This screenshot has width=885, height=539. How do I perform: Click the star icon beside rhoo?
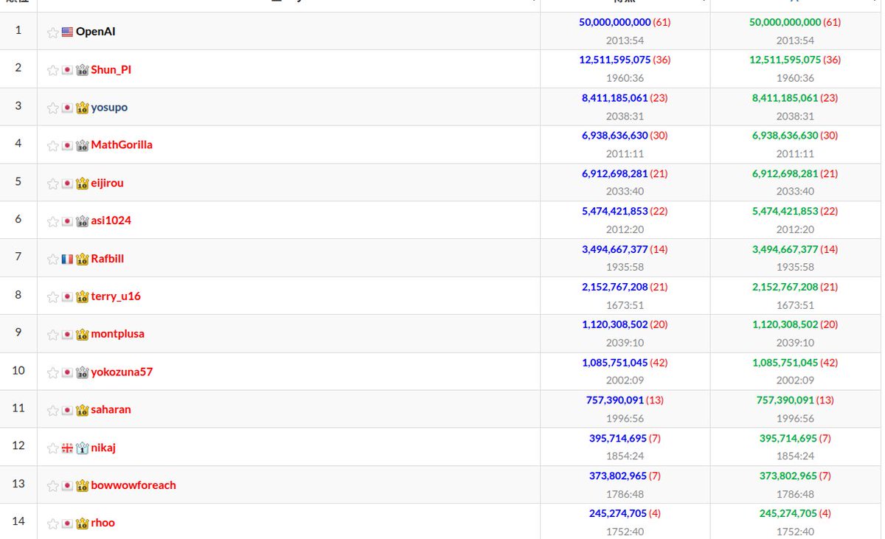pos(52,524)
